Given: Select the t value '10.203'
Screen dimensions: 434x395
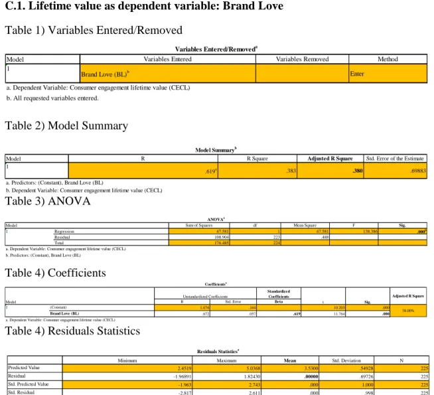Looking at the screenshot, I should coord(339,307).
